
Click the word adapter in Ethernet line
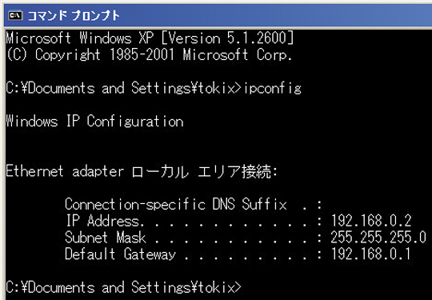tap(98, 172)
